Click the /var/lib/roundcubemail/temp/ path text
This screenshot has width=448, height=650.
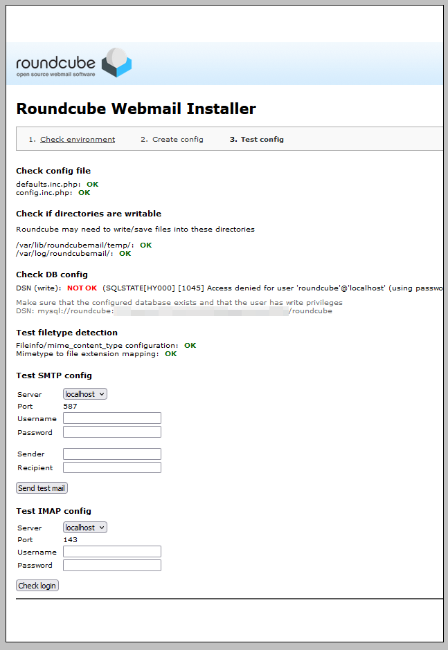point(75,245)
